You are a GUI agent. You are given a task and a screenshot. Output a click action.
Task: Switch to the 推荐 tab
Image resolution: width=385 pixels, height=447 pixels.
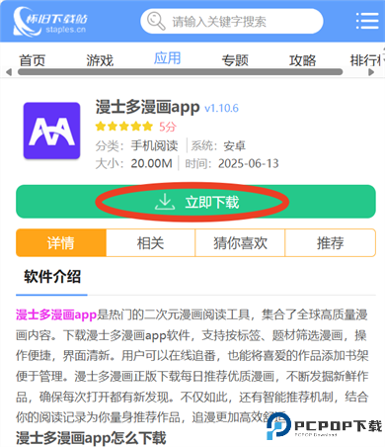331,243
